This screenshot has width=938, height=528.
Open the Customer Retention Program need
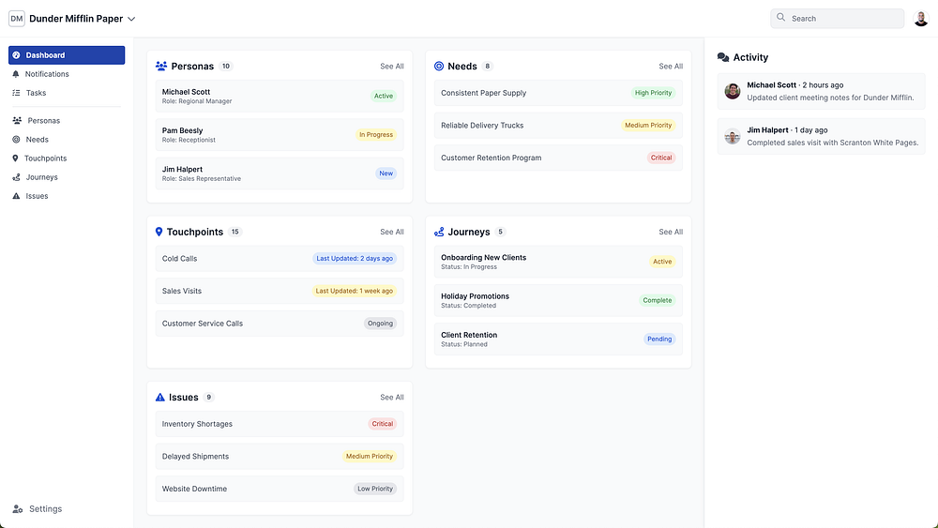[558, 158]
